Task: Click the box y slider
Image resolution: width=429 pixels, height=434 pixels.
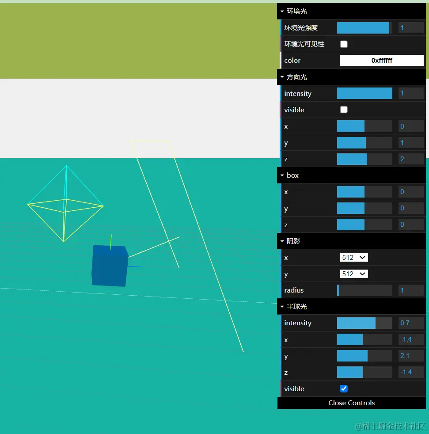Action: pos(364,208)
